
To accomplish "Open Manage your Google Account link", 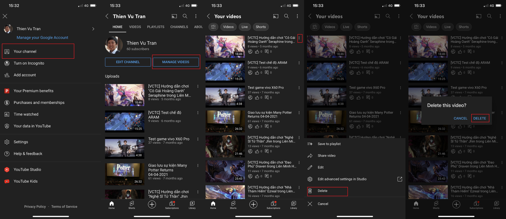I will pos(42,37).
